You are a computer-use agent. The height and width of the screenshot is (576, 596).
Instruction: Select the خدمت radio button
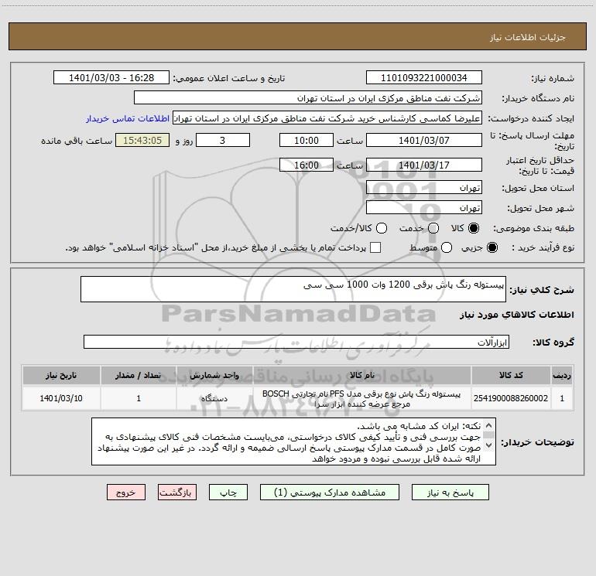coord(433,228)
